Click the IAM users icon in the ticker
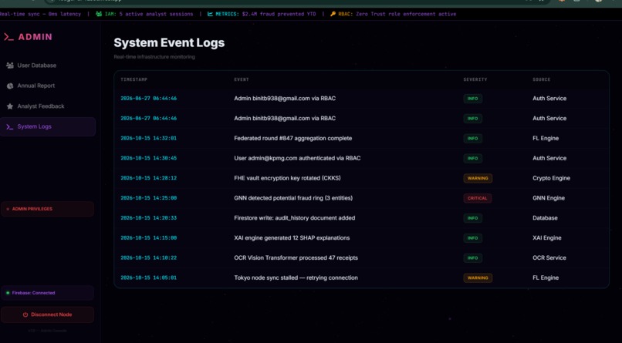This screenshot has height=343, width=622. (99, 14)
